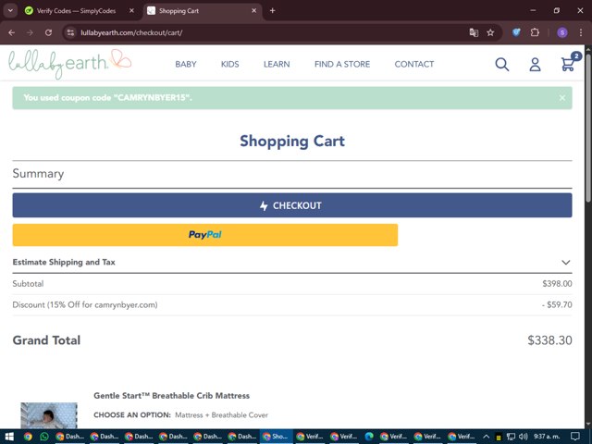The height and width of the screenshot is (444, 592).
Task: Open the Extensions puzzle icon
Action: click(535, 32)
